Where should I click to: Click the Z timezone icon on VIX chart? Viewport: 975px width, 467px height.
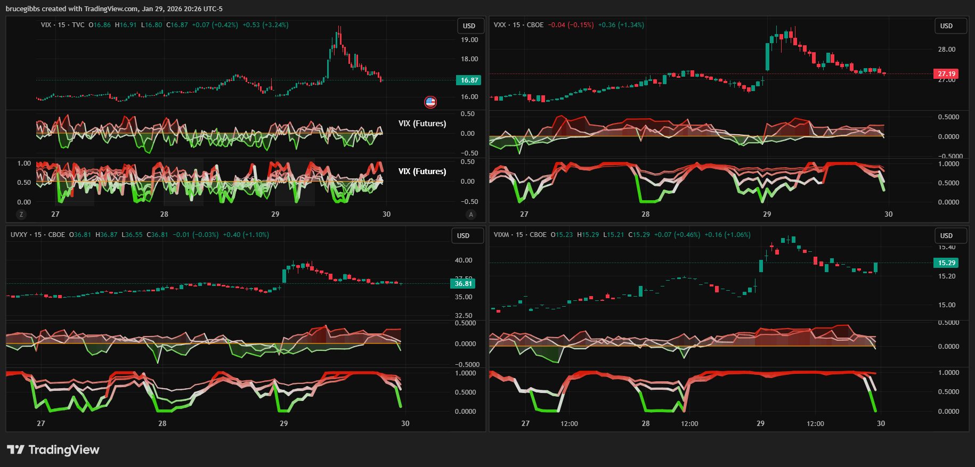coord(21,214)
